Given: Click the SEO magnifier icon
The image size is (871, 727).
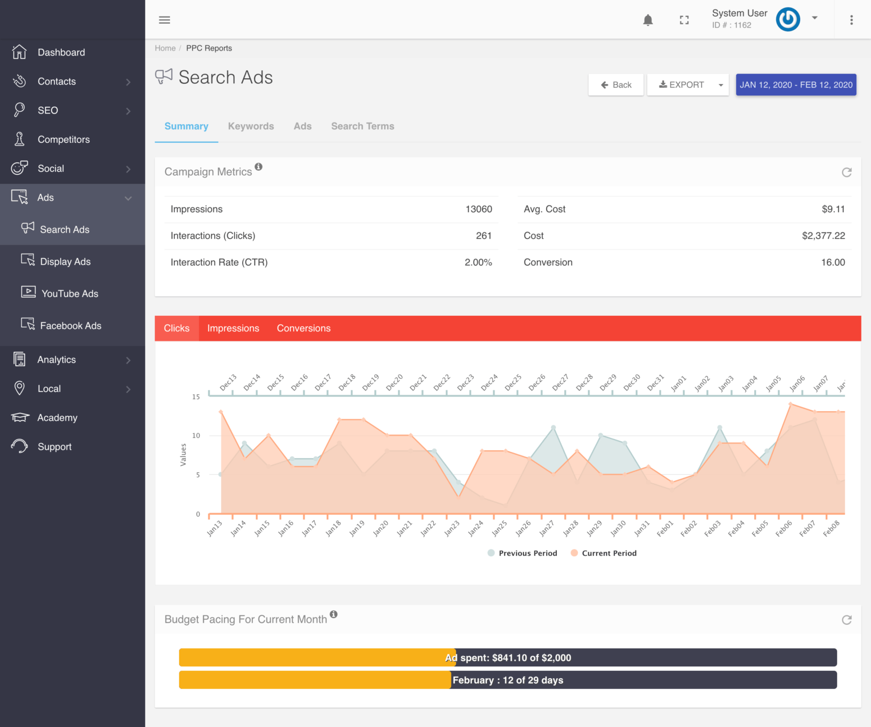Looking at the screenshot, I should pos(19,110).
